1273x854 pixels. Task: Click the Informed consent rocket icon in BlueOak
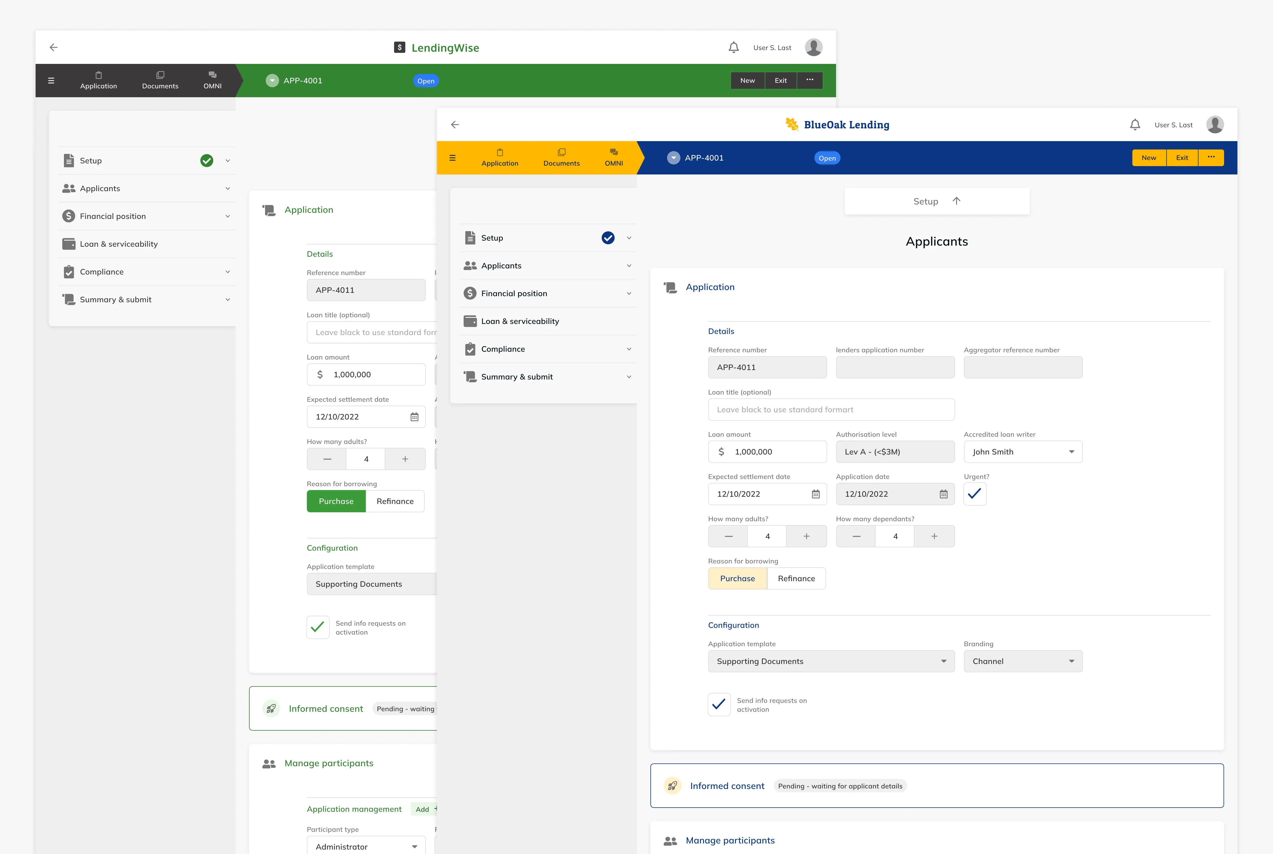(x=672, y=786)
